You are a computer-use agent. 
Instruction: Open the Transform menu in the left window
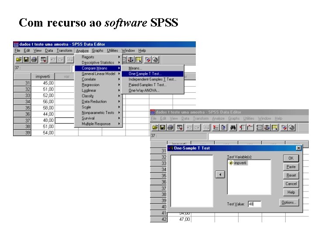[x=64, y=50]
